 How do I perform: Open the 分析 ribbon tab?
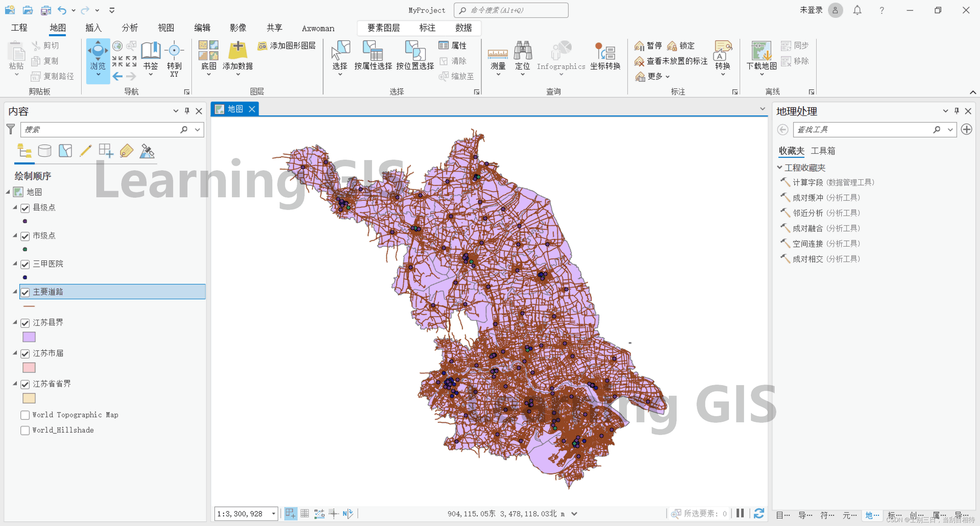click(129, 28)
